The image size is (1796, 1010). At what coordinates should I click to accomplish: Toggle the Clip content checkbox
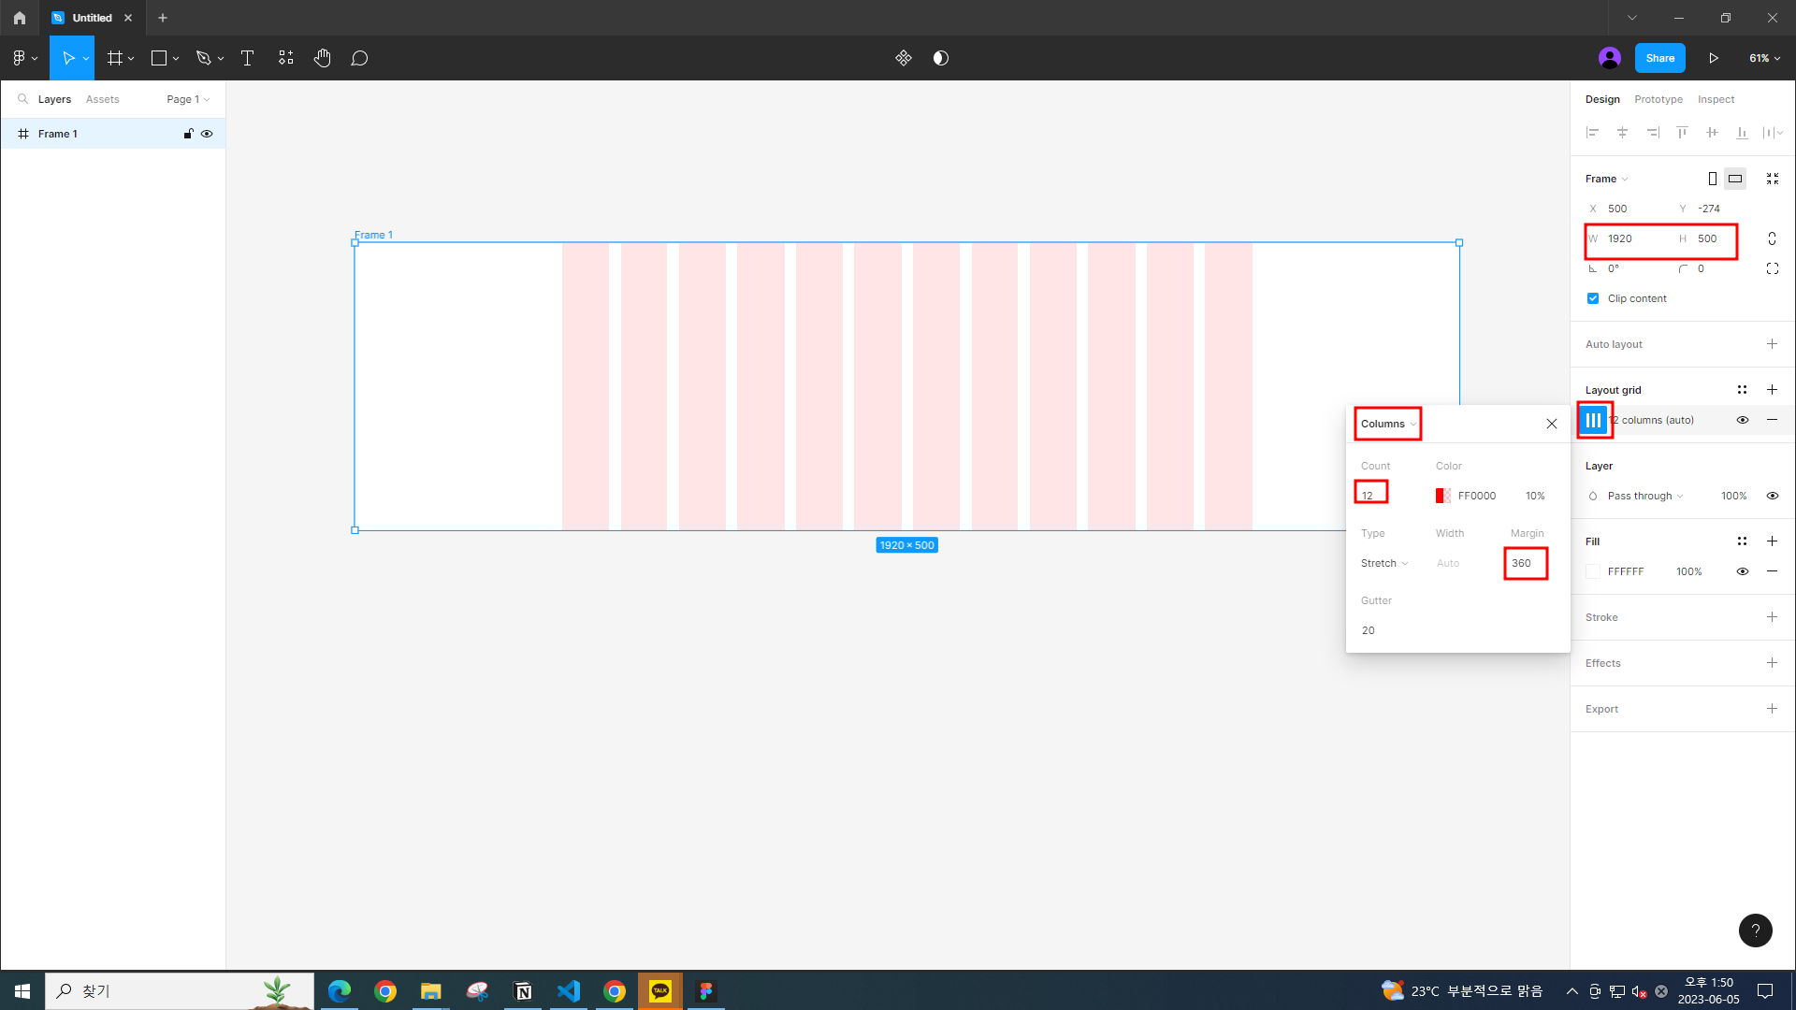click(1593, 298)
